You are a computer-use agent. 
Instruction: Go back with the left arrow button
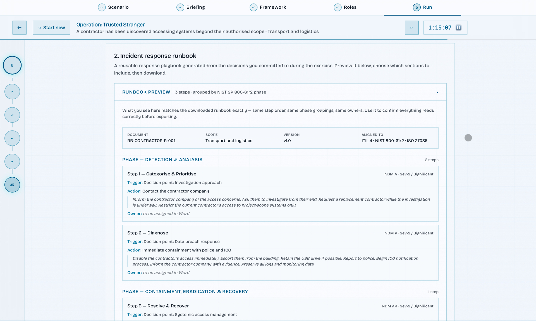(x=19, y=28)
